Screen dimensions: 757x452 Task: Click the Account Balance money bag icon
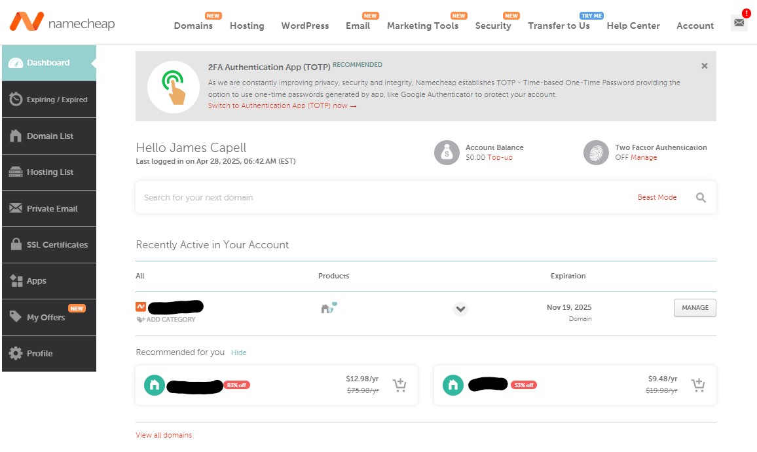point(447,153)
